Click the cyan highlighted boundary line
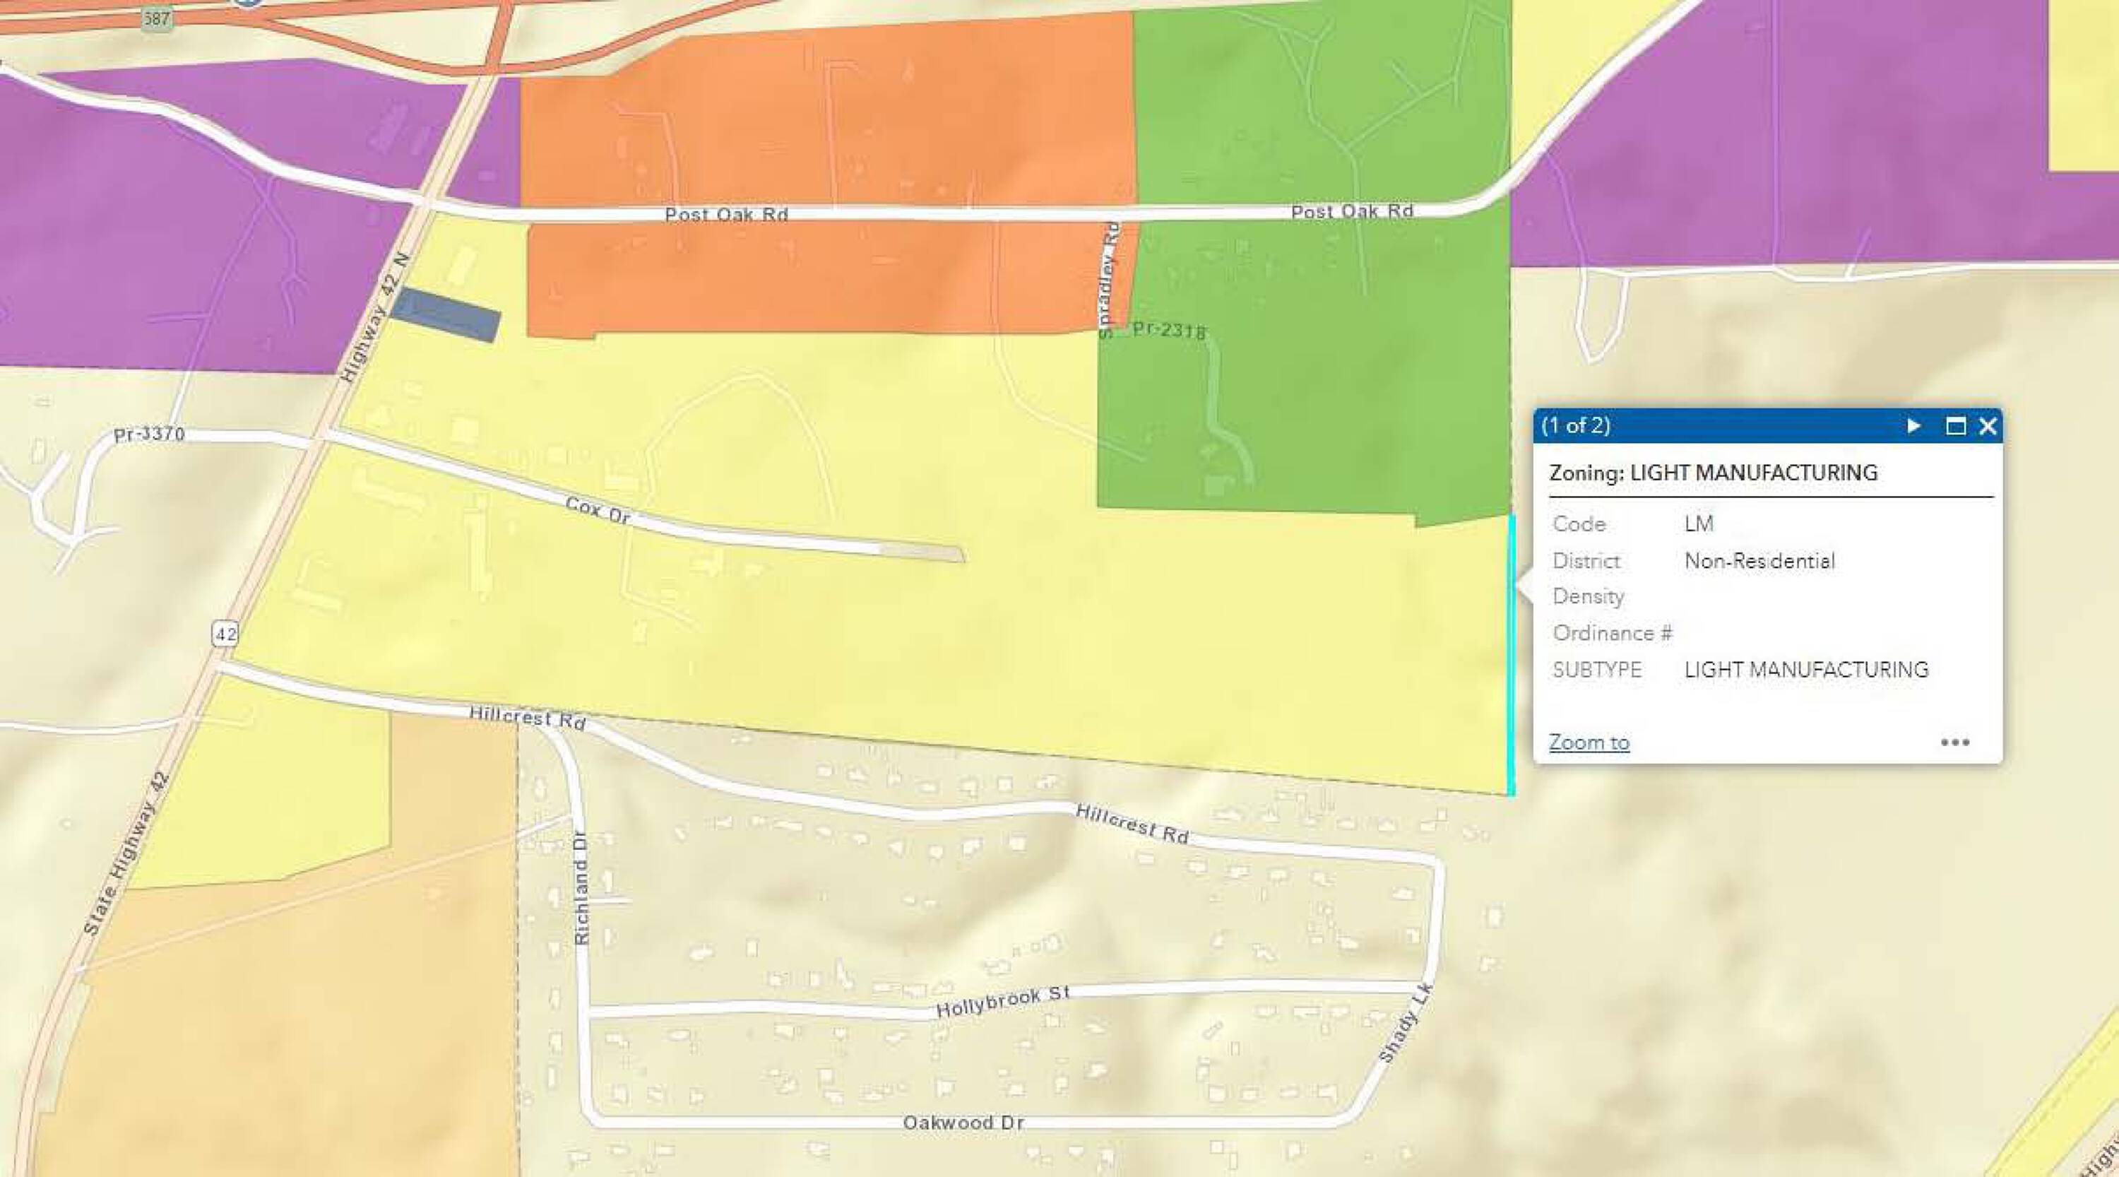The width and height of the screenshot is (2119, 1177). 1511,658
